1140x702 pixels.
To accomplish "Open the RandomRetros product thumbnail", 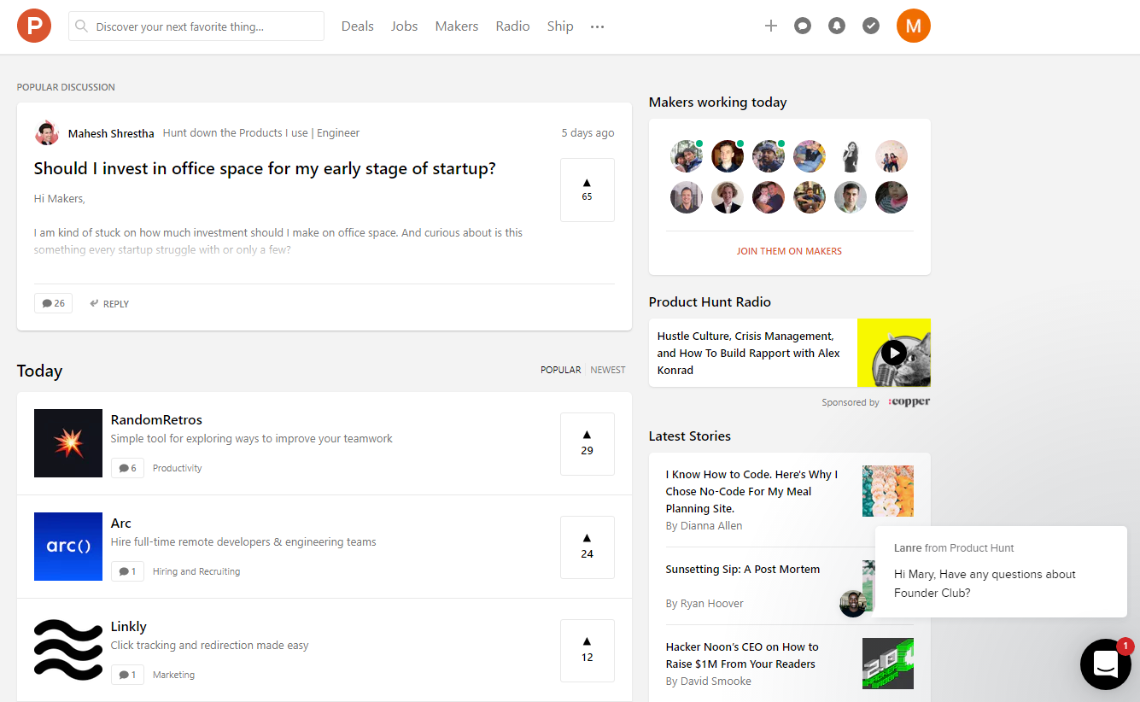I will 68,443.
